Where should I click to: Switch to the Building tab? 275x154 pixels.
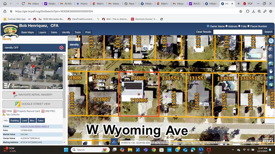(x=15, y=121)
